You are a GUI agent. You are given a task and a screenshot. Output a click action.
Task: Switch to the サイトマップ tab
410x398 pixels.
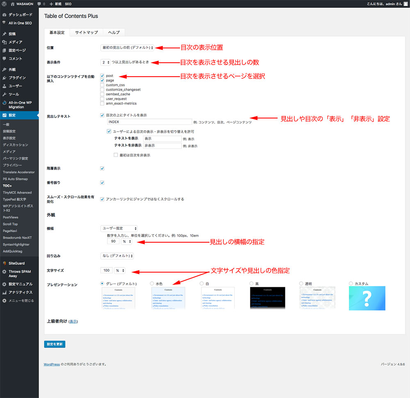click(x=87, y=32)
